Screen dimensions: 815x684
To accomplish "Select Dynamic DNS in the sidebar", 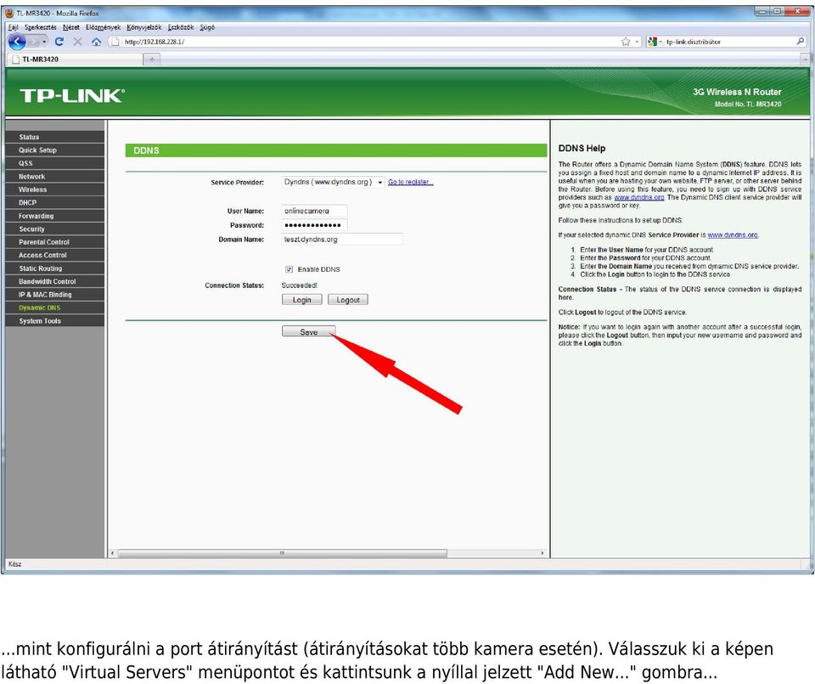I will point(55,308).
